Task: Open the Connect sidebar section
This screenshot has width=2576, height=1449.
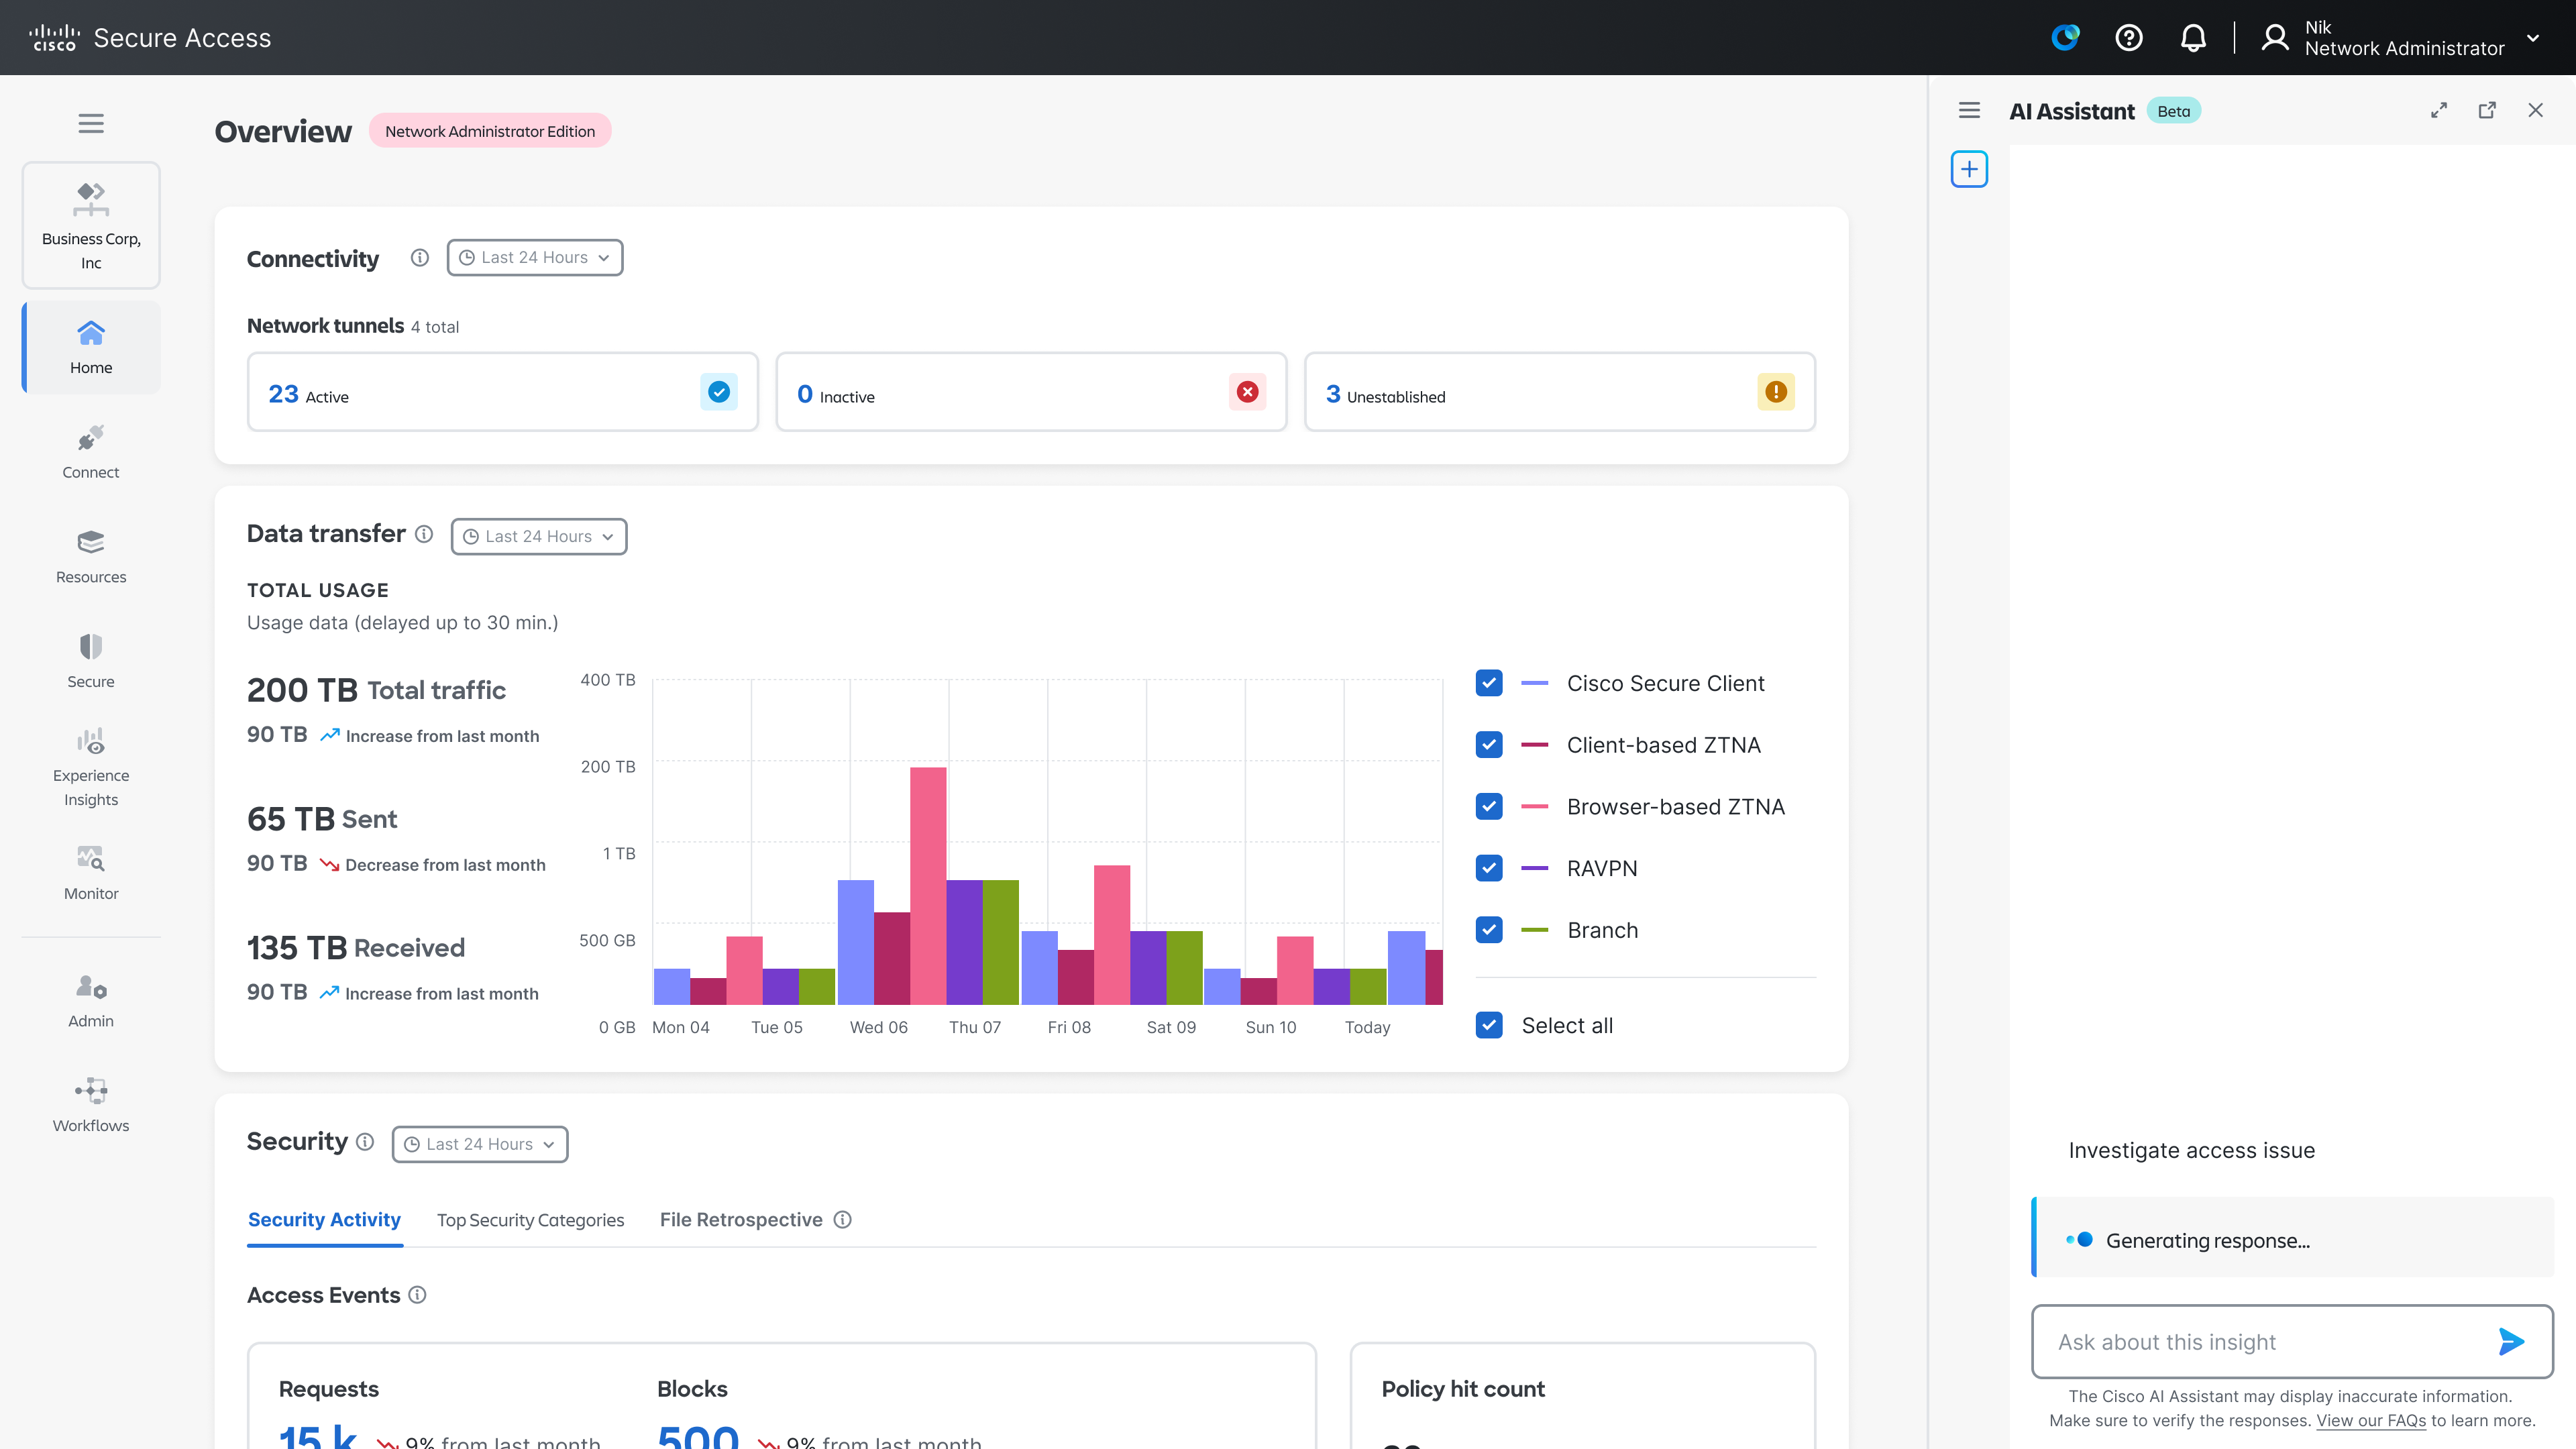Action: point(91,452)
